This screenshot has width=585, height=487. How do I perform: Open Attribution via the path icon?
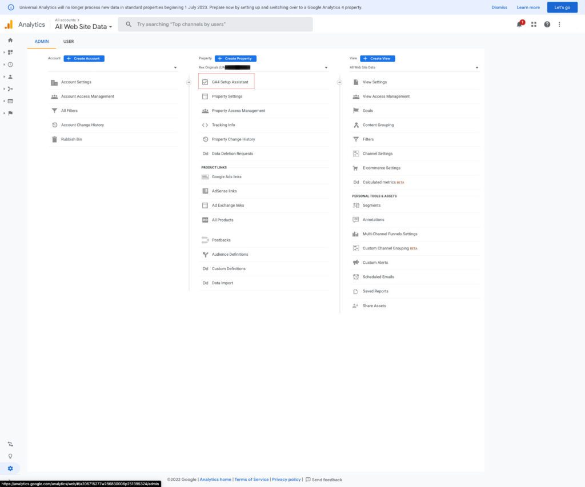tap(10, 444)
